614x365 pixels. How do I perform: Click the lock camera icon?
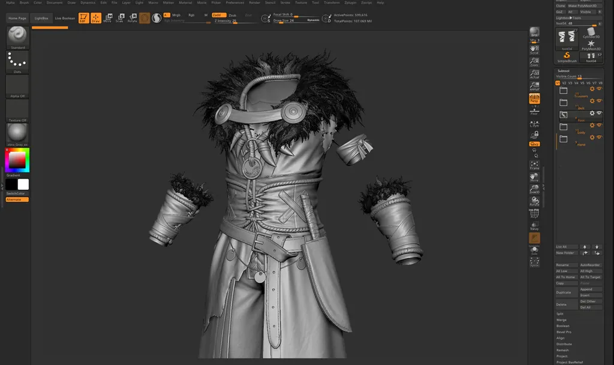point(534,135)
